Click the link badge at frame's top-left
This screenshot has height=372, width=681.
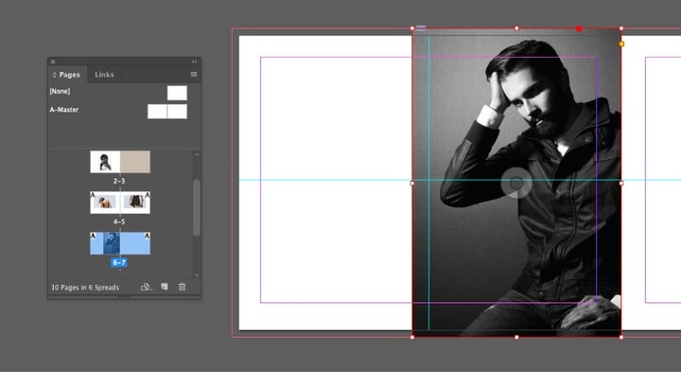point(421,28)
